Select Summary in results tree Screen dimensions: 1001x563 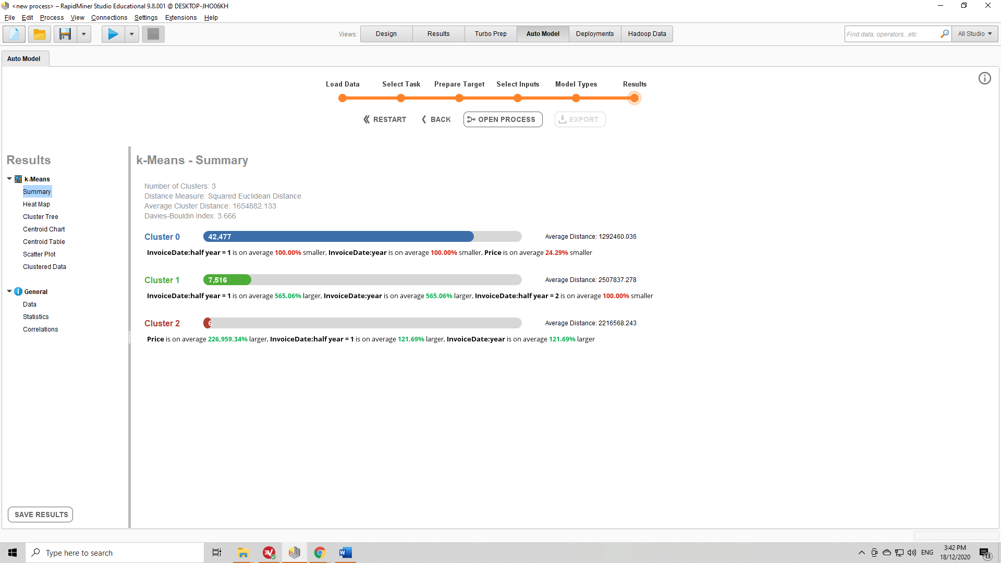pyautogui.click(x=37, y=192)
